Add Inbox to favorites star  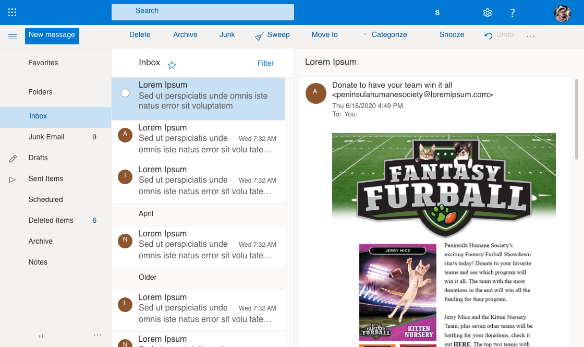point(172,65)
